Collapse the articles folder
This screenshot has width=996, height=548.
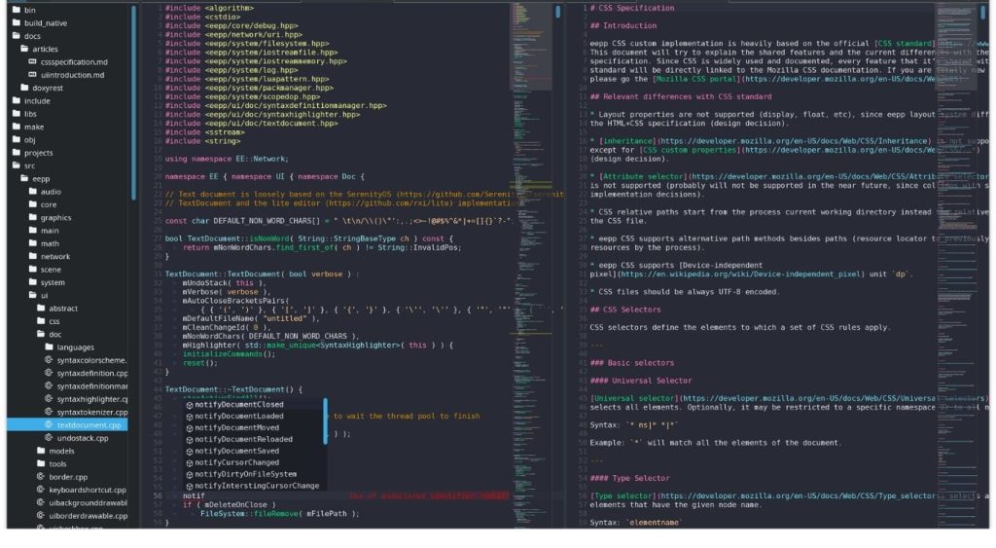pos(24,49)
